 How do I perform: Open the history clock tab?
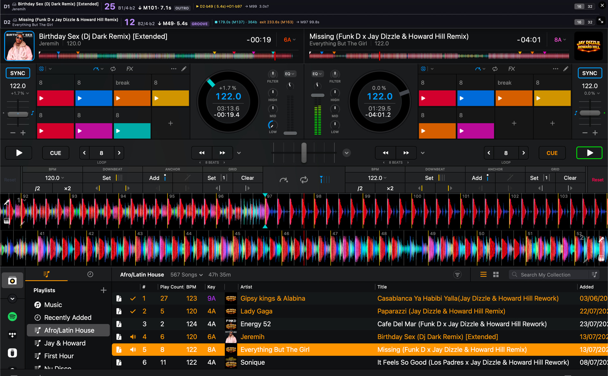(90, 274)
